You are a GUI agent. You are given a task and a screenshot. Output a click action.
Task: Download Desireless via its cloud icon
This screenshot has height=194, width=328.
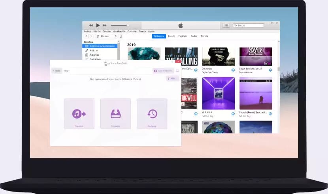[x=233, y=70]
